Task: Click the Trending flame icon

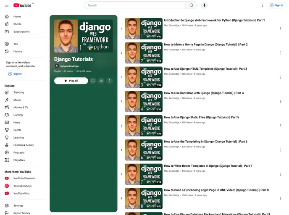Action: click(7, 92)
